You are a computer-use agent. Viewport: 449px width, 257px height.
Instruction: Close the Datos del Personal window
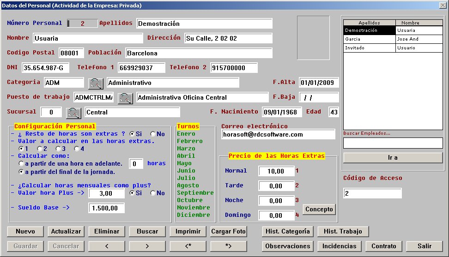(x=443, y=6)
